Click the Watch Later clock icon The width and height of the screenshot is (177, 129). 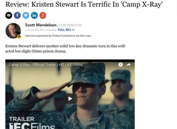coord(121,65)
